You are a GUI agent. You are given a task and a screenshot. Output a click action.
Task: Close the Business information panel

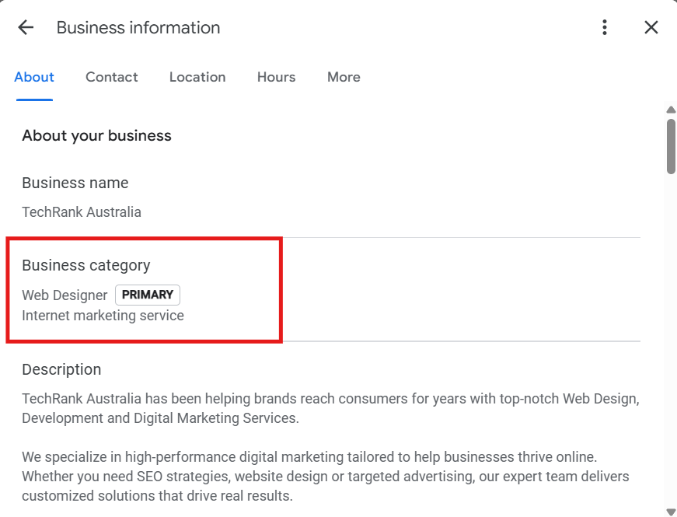coord(651,28)
